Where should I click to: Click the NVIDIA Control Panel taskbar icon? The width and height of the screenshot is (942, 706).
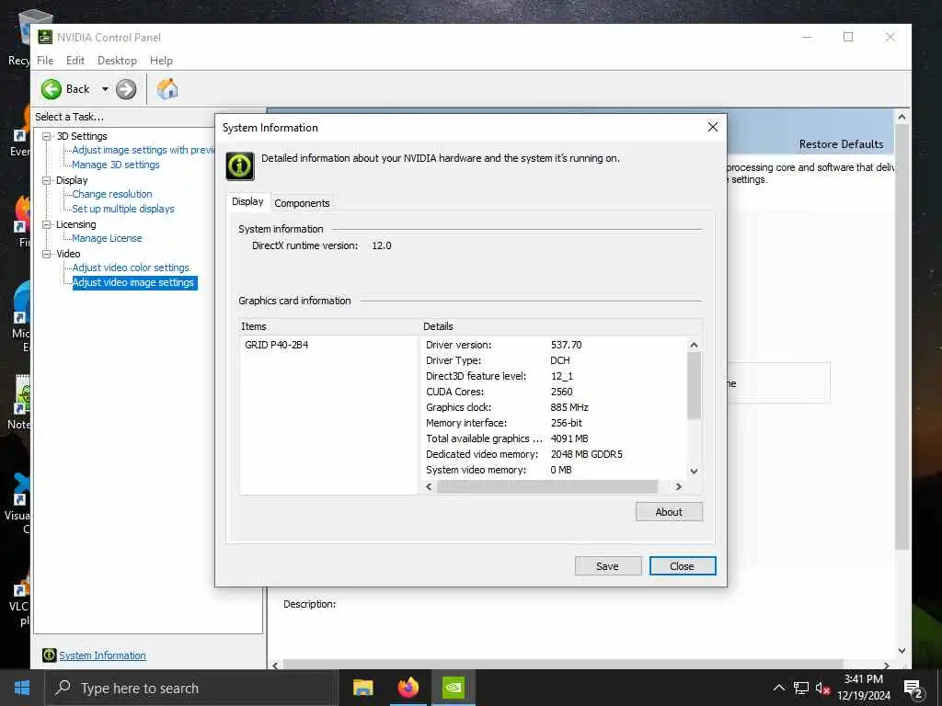[454, 688]
